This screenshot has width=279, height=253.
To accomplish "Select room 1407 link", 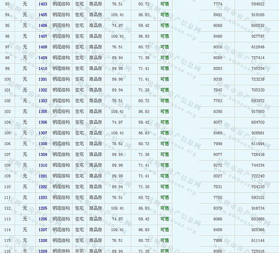I will click(43, 36).
